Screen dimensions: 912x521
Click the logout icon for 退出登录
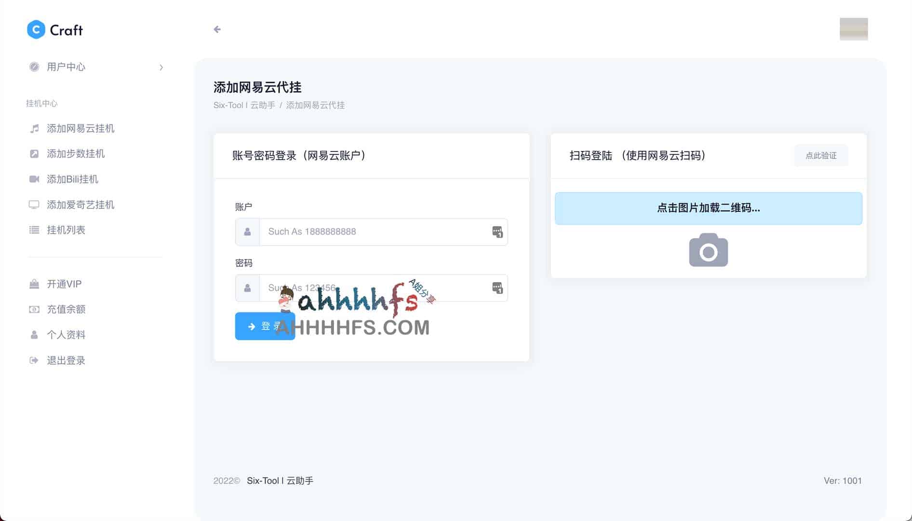tap(34, 360)
